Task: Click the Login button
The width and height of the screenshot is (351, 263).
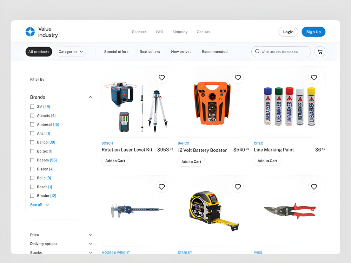Action: [x=288, y=32]
